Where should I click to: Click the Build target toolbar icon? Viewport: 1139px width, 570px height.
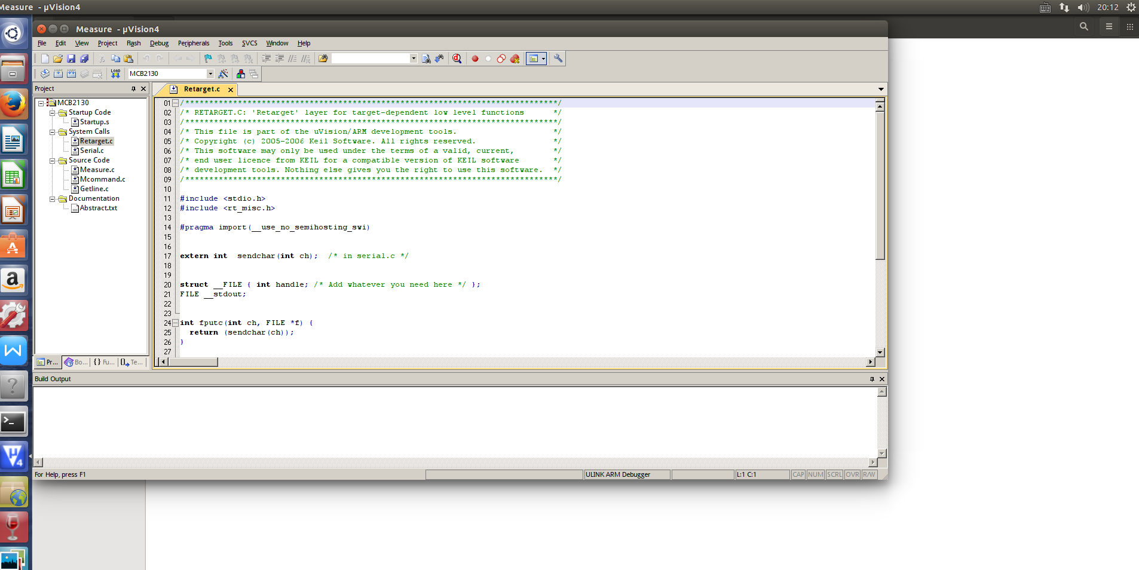point(58,73)
